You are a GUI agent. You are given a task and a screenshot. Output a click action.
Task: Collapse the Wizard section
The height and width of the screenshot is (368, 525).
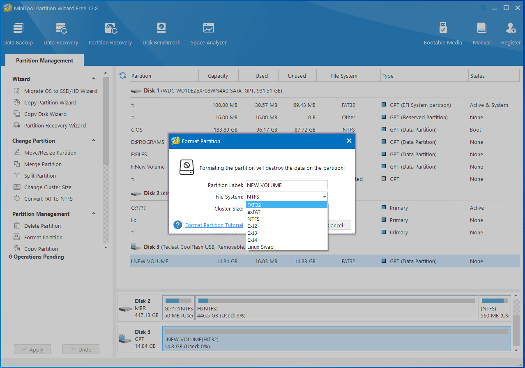click(94, 79)
